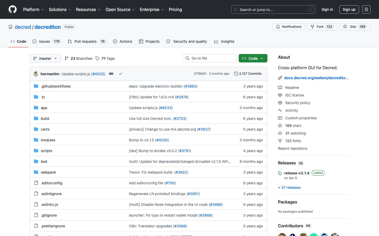Click the Go to file input
Image resolution: width=379 pixels, height=236 pixels.
210,58
